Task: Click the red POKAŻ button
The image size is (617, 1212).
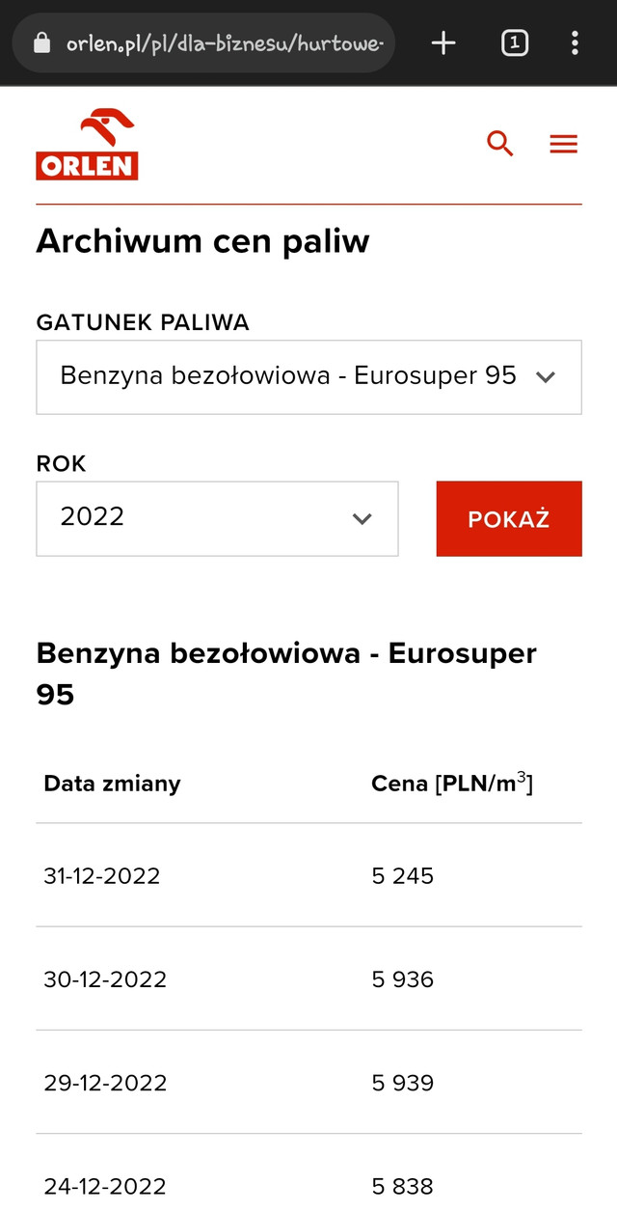Action: [509, 518]
